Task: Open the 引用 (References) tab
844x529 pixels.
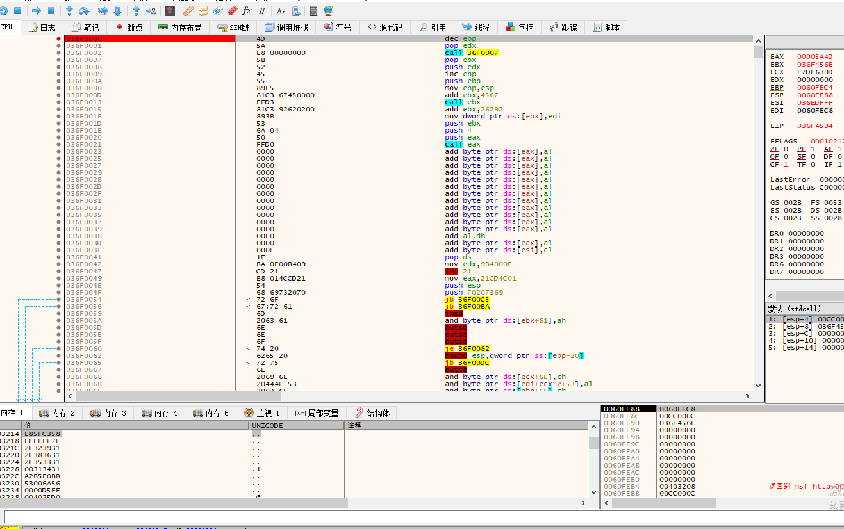Action: (x=433, y=28)
